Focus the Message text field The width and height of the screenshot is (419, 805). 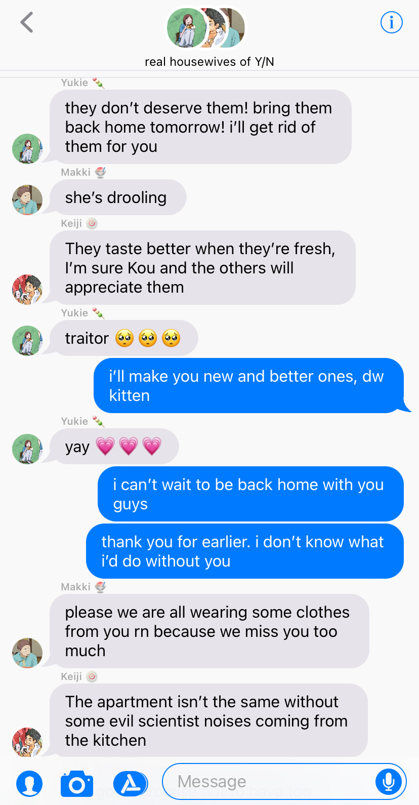point(284,782)
